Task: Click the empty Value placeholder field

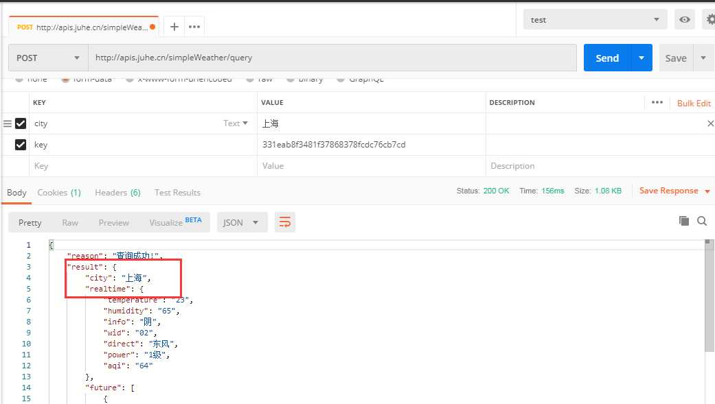Action: click(371, 166)
